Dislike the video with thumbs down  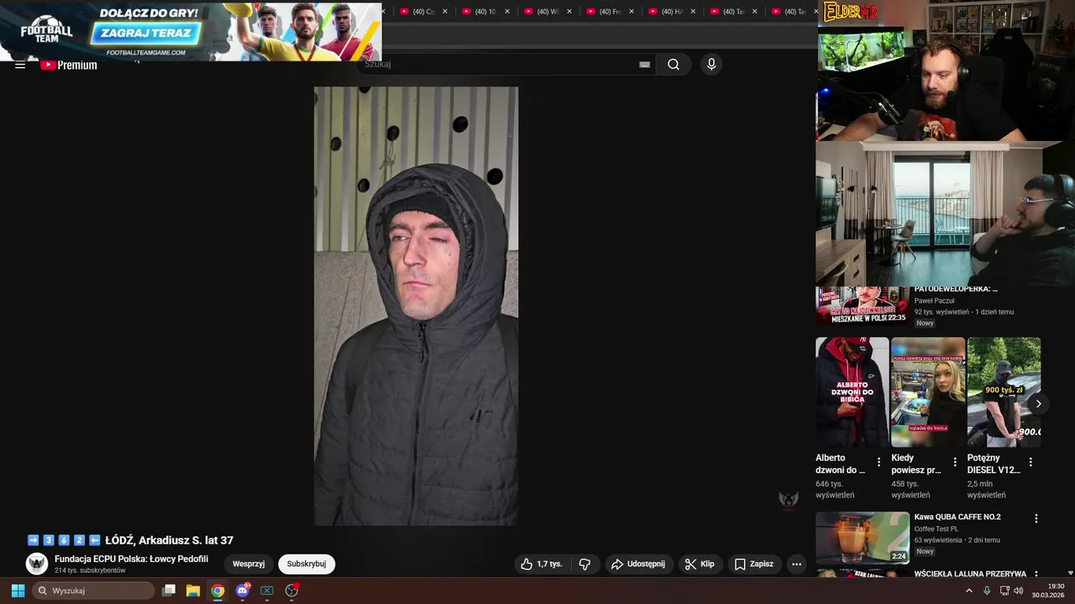tap(585, 565)
